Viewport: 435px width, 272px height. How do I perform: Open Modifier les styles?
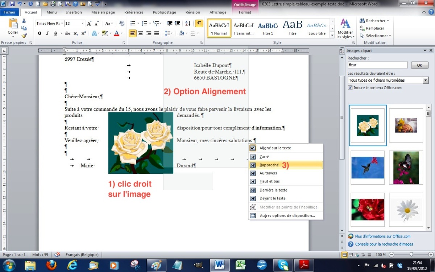345,29
